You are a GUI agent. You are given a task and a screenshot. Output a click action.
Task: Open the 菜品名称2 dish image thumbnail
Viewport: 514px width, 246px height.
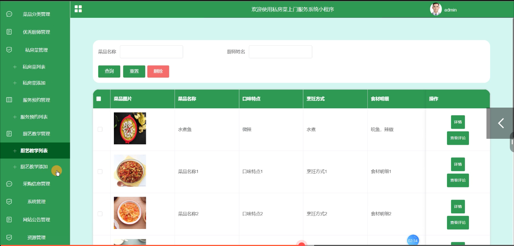130,213
